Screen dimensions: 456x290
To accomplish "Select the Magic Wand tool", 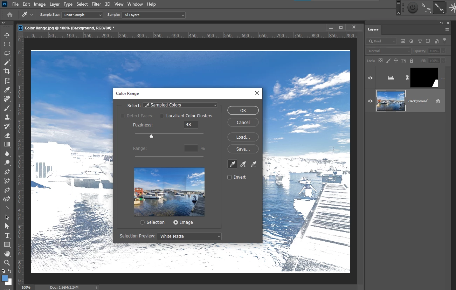I will pos(7,62).
